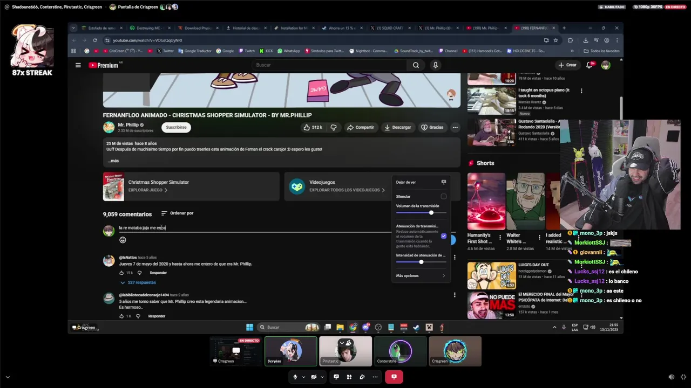Open the three-dot more actions under video
This screenshot has height=388, width=691.
(x=455, y=128)
